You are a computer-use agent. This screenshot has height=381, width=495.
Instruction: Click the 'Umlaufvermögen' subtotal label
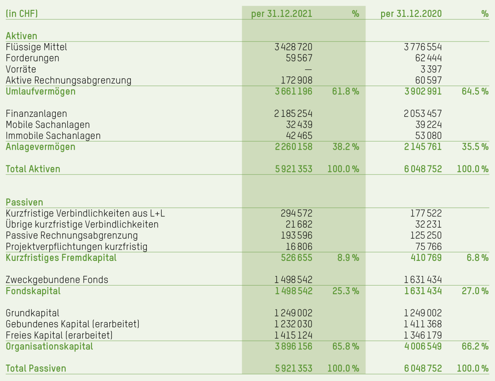pyautogui.click(x=40, y=91)
